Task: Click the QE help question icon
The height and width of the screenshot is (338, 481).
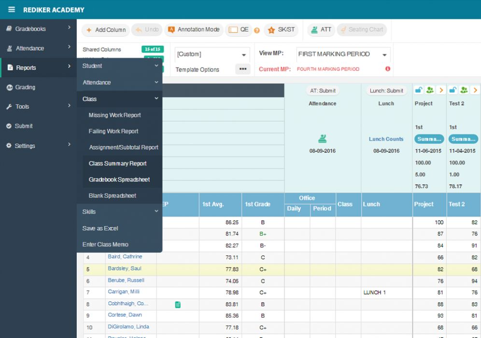Action: point(257,30)
